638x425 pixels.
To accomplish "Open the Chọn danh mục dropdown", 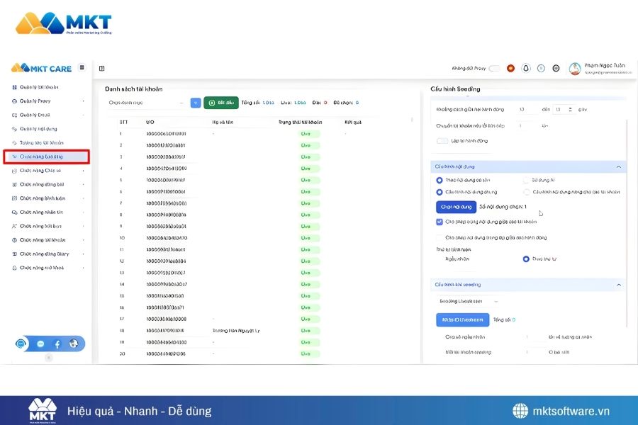I will [146, 103].
